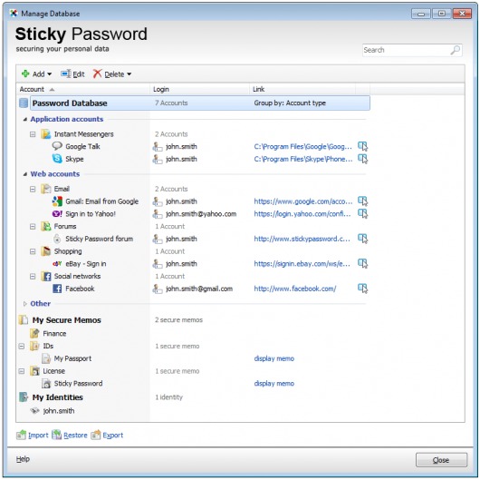Open the Add dropdown menu
The height and width of the screenshot is (480, 480).
tap(37, 73)
